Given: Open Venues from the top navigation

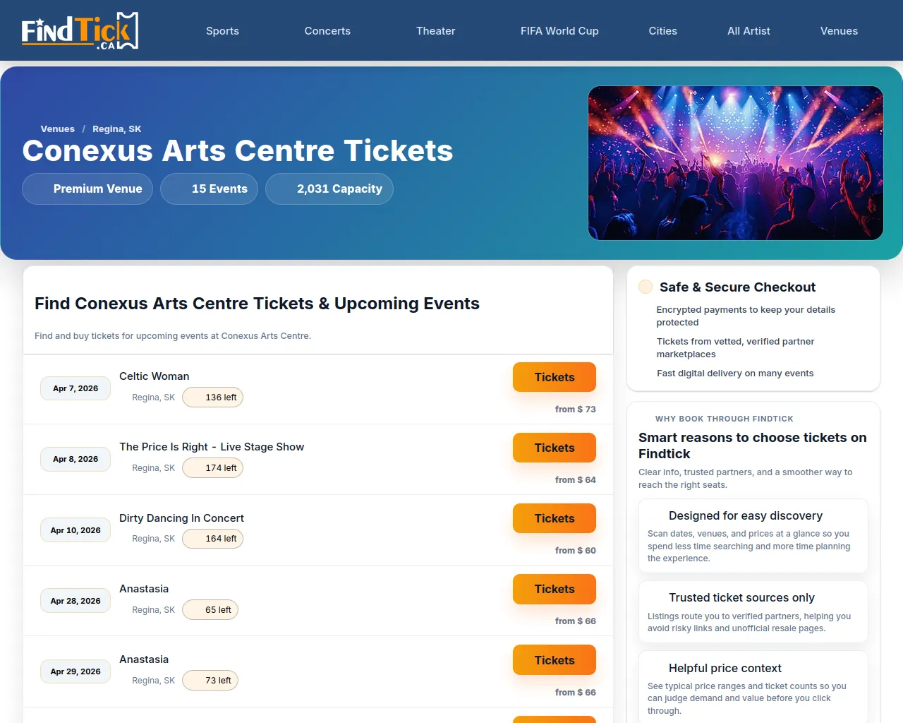Looking at the screenshot, I should [839, 31].
